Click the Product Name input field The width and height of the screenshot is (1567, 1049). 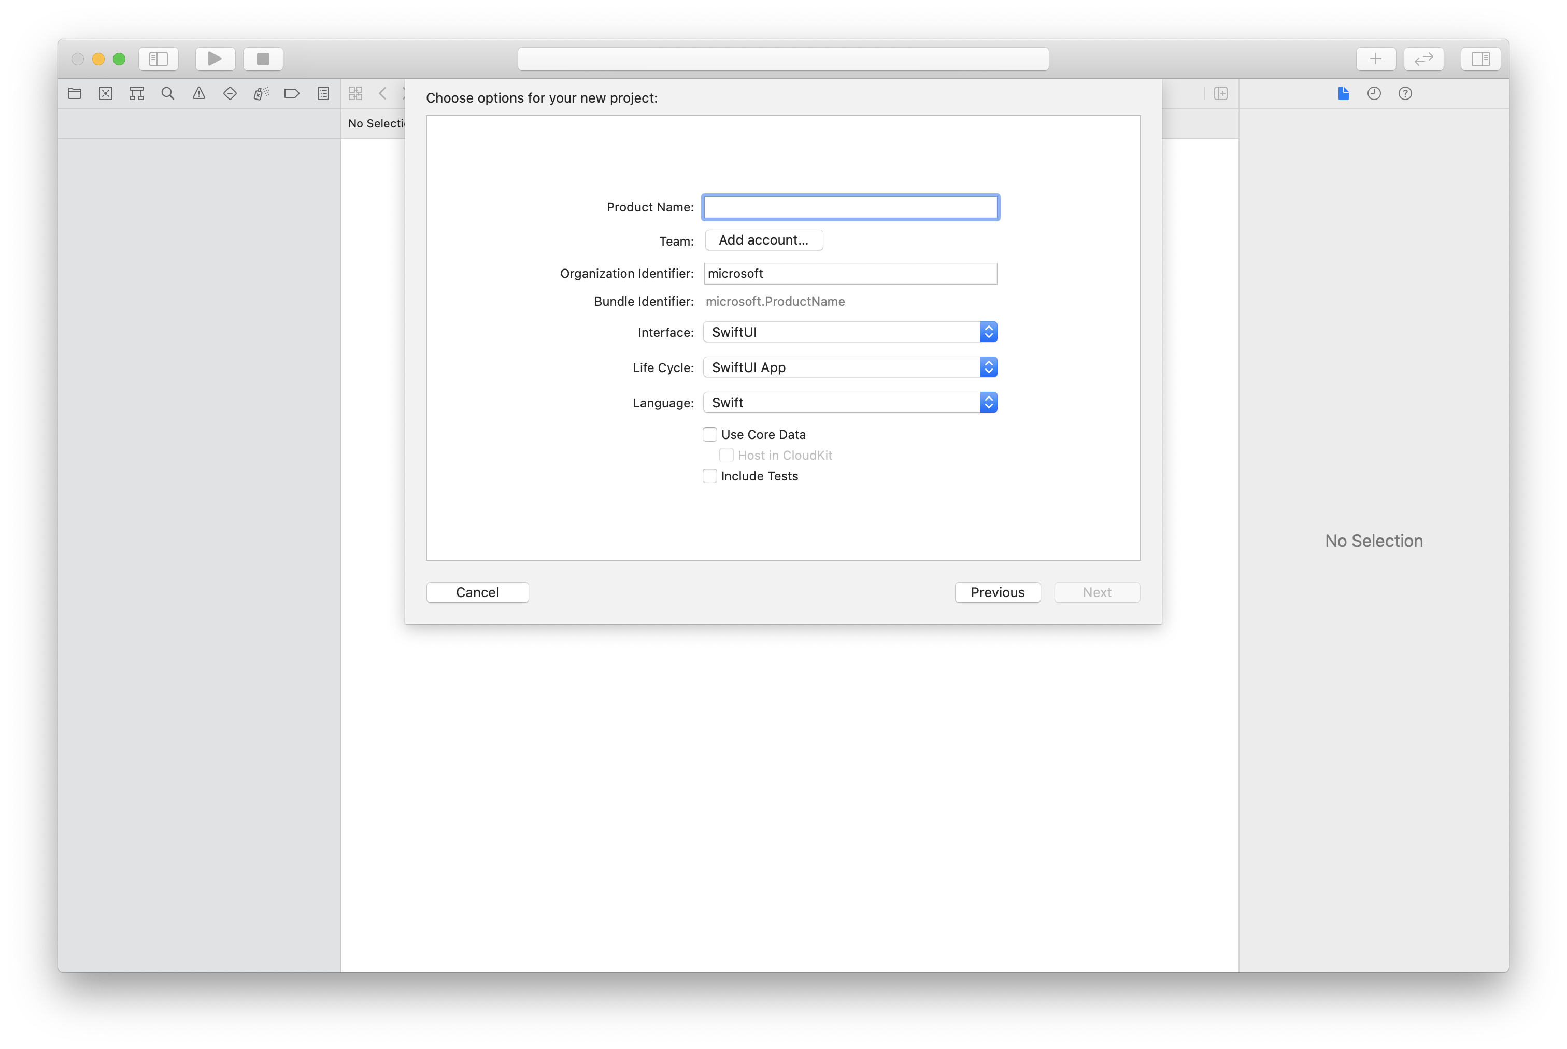[851, 206]
